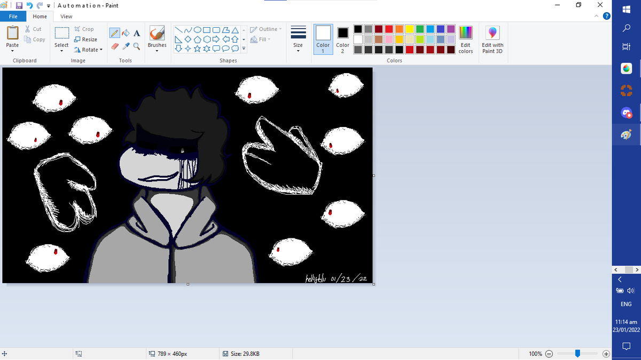This screenshot has height=360, width=641.
Task: Choose the Down arrow shape
Action: coord(179,49)
